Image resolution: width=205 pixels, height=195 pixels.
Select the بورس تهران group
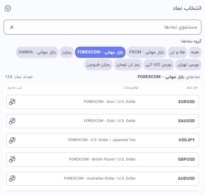[188, 65]
